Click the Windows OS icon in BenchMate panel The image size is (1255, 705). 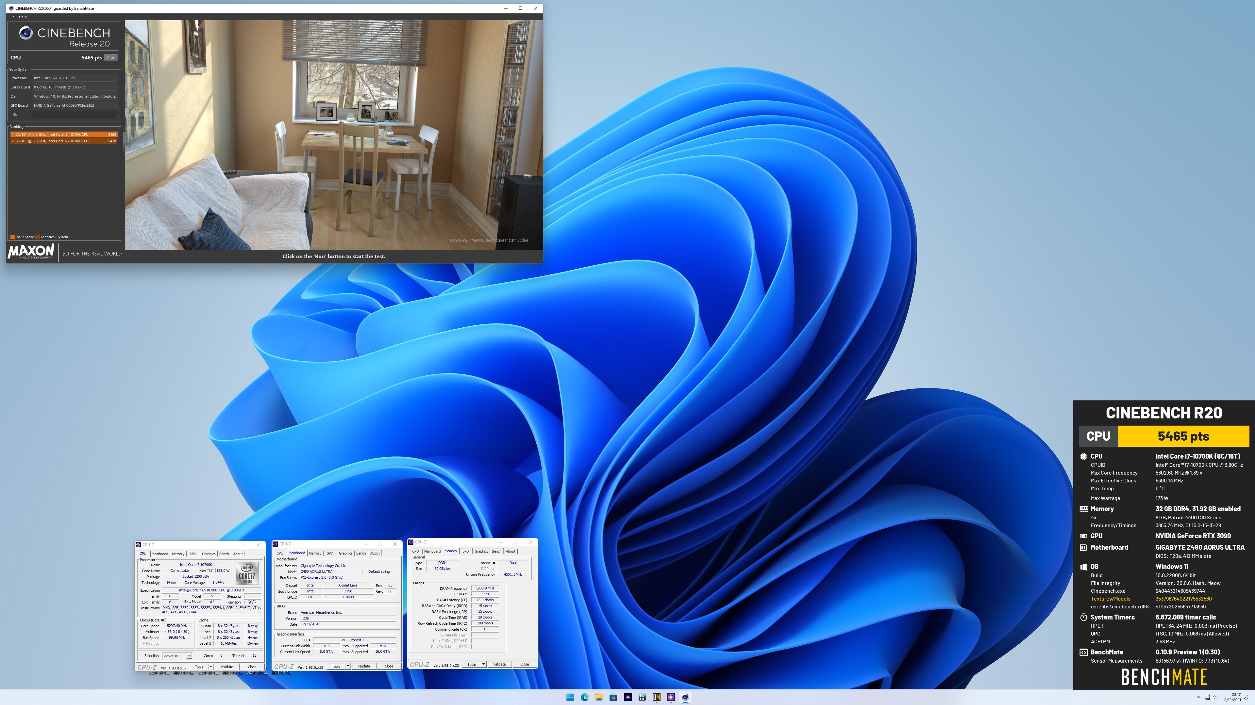[1083, 567]
